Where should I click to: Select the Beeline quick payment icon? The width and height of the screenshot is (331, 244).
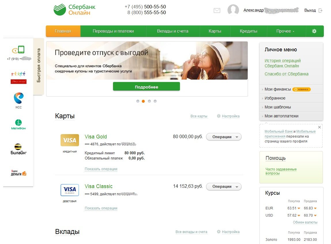[18, 149]
